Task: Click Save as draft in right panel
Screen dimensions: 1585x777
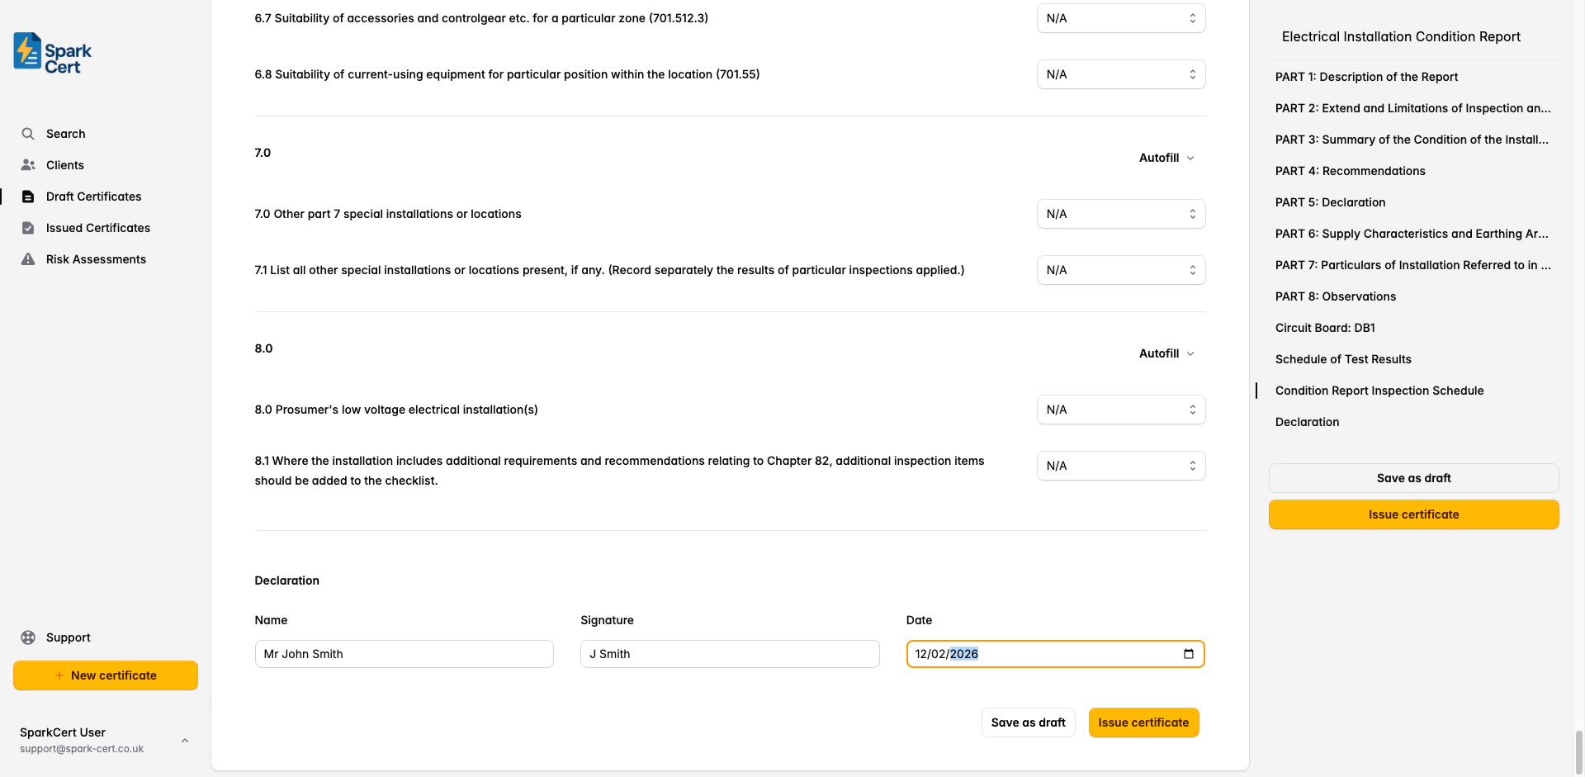Action: click(x=1413, y=478)
